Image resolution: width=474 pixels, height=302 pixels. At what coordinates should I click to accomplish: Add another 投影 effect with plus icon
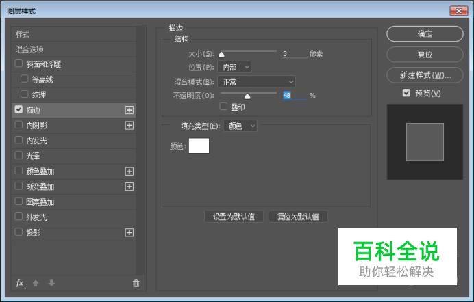[129, 232]
